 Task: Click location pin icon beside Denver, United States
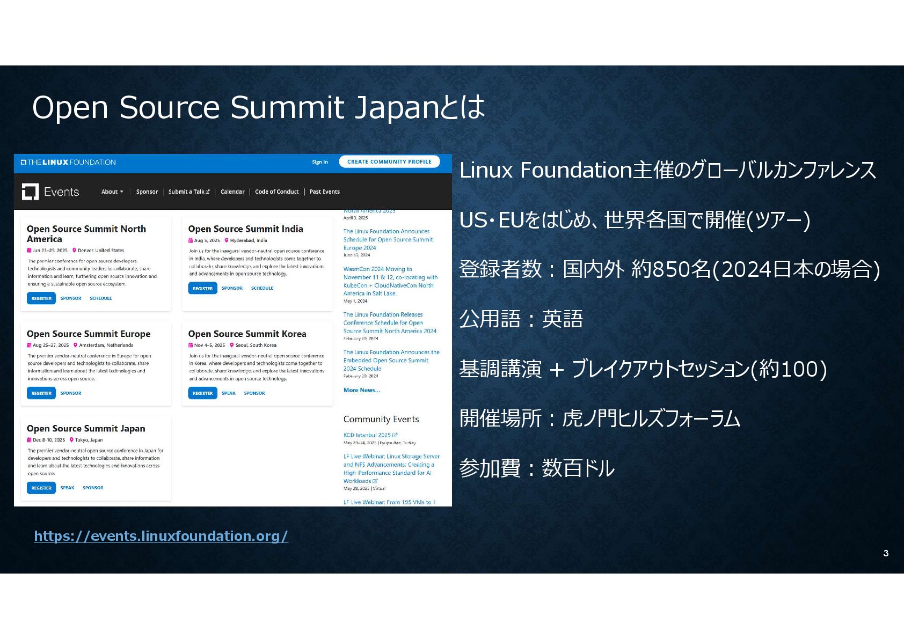click(x=74, y=250)
